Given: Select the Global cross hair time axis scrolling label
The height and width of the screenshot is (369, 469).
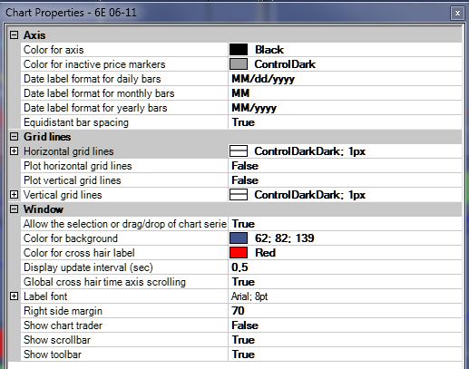Looking at the screenshot, I should [x=104, y=282].
